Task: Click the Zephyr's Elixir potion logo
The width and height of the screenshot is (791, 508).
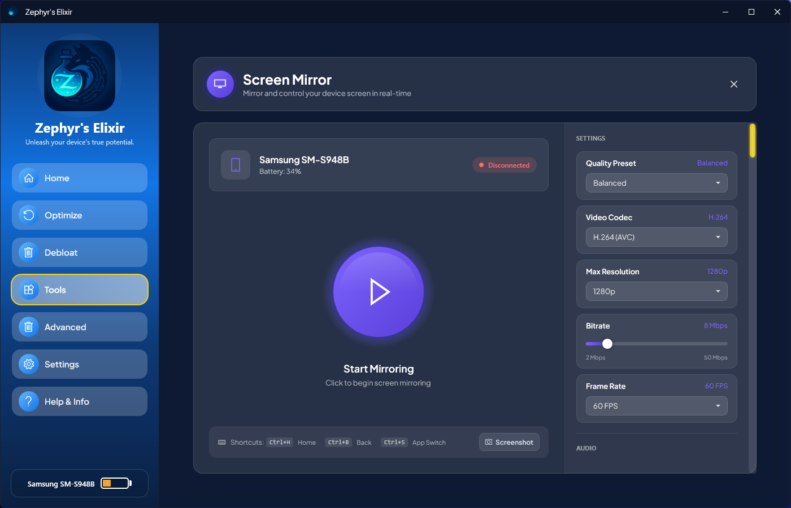Action: click(x=80, y=76)
